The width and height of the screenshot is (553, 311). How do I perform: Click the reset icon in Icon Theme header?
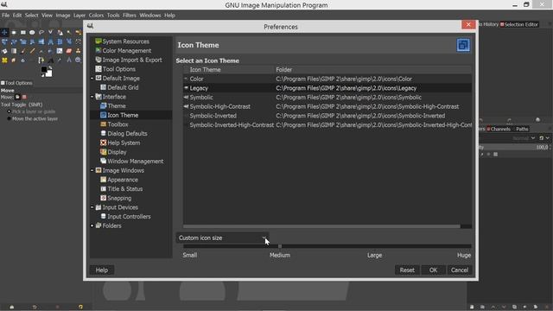click(463, 45)
